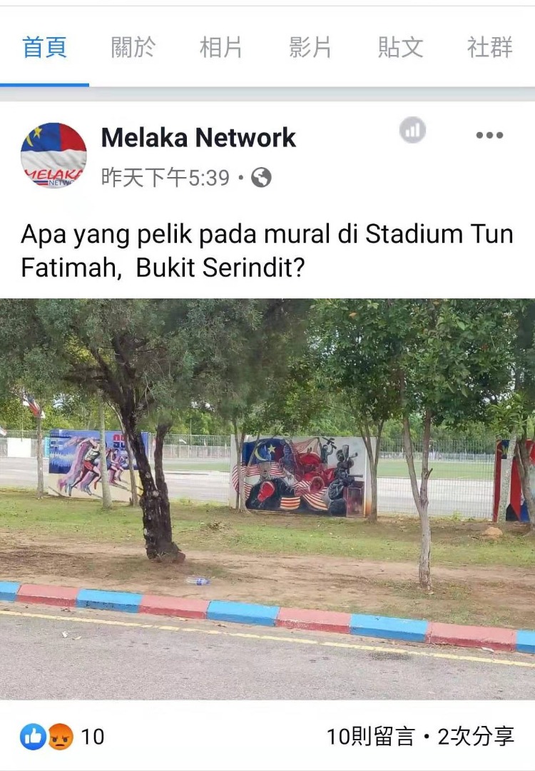Open the 關於 tab
535x771 pixels.
point(133,48)
